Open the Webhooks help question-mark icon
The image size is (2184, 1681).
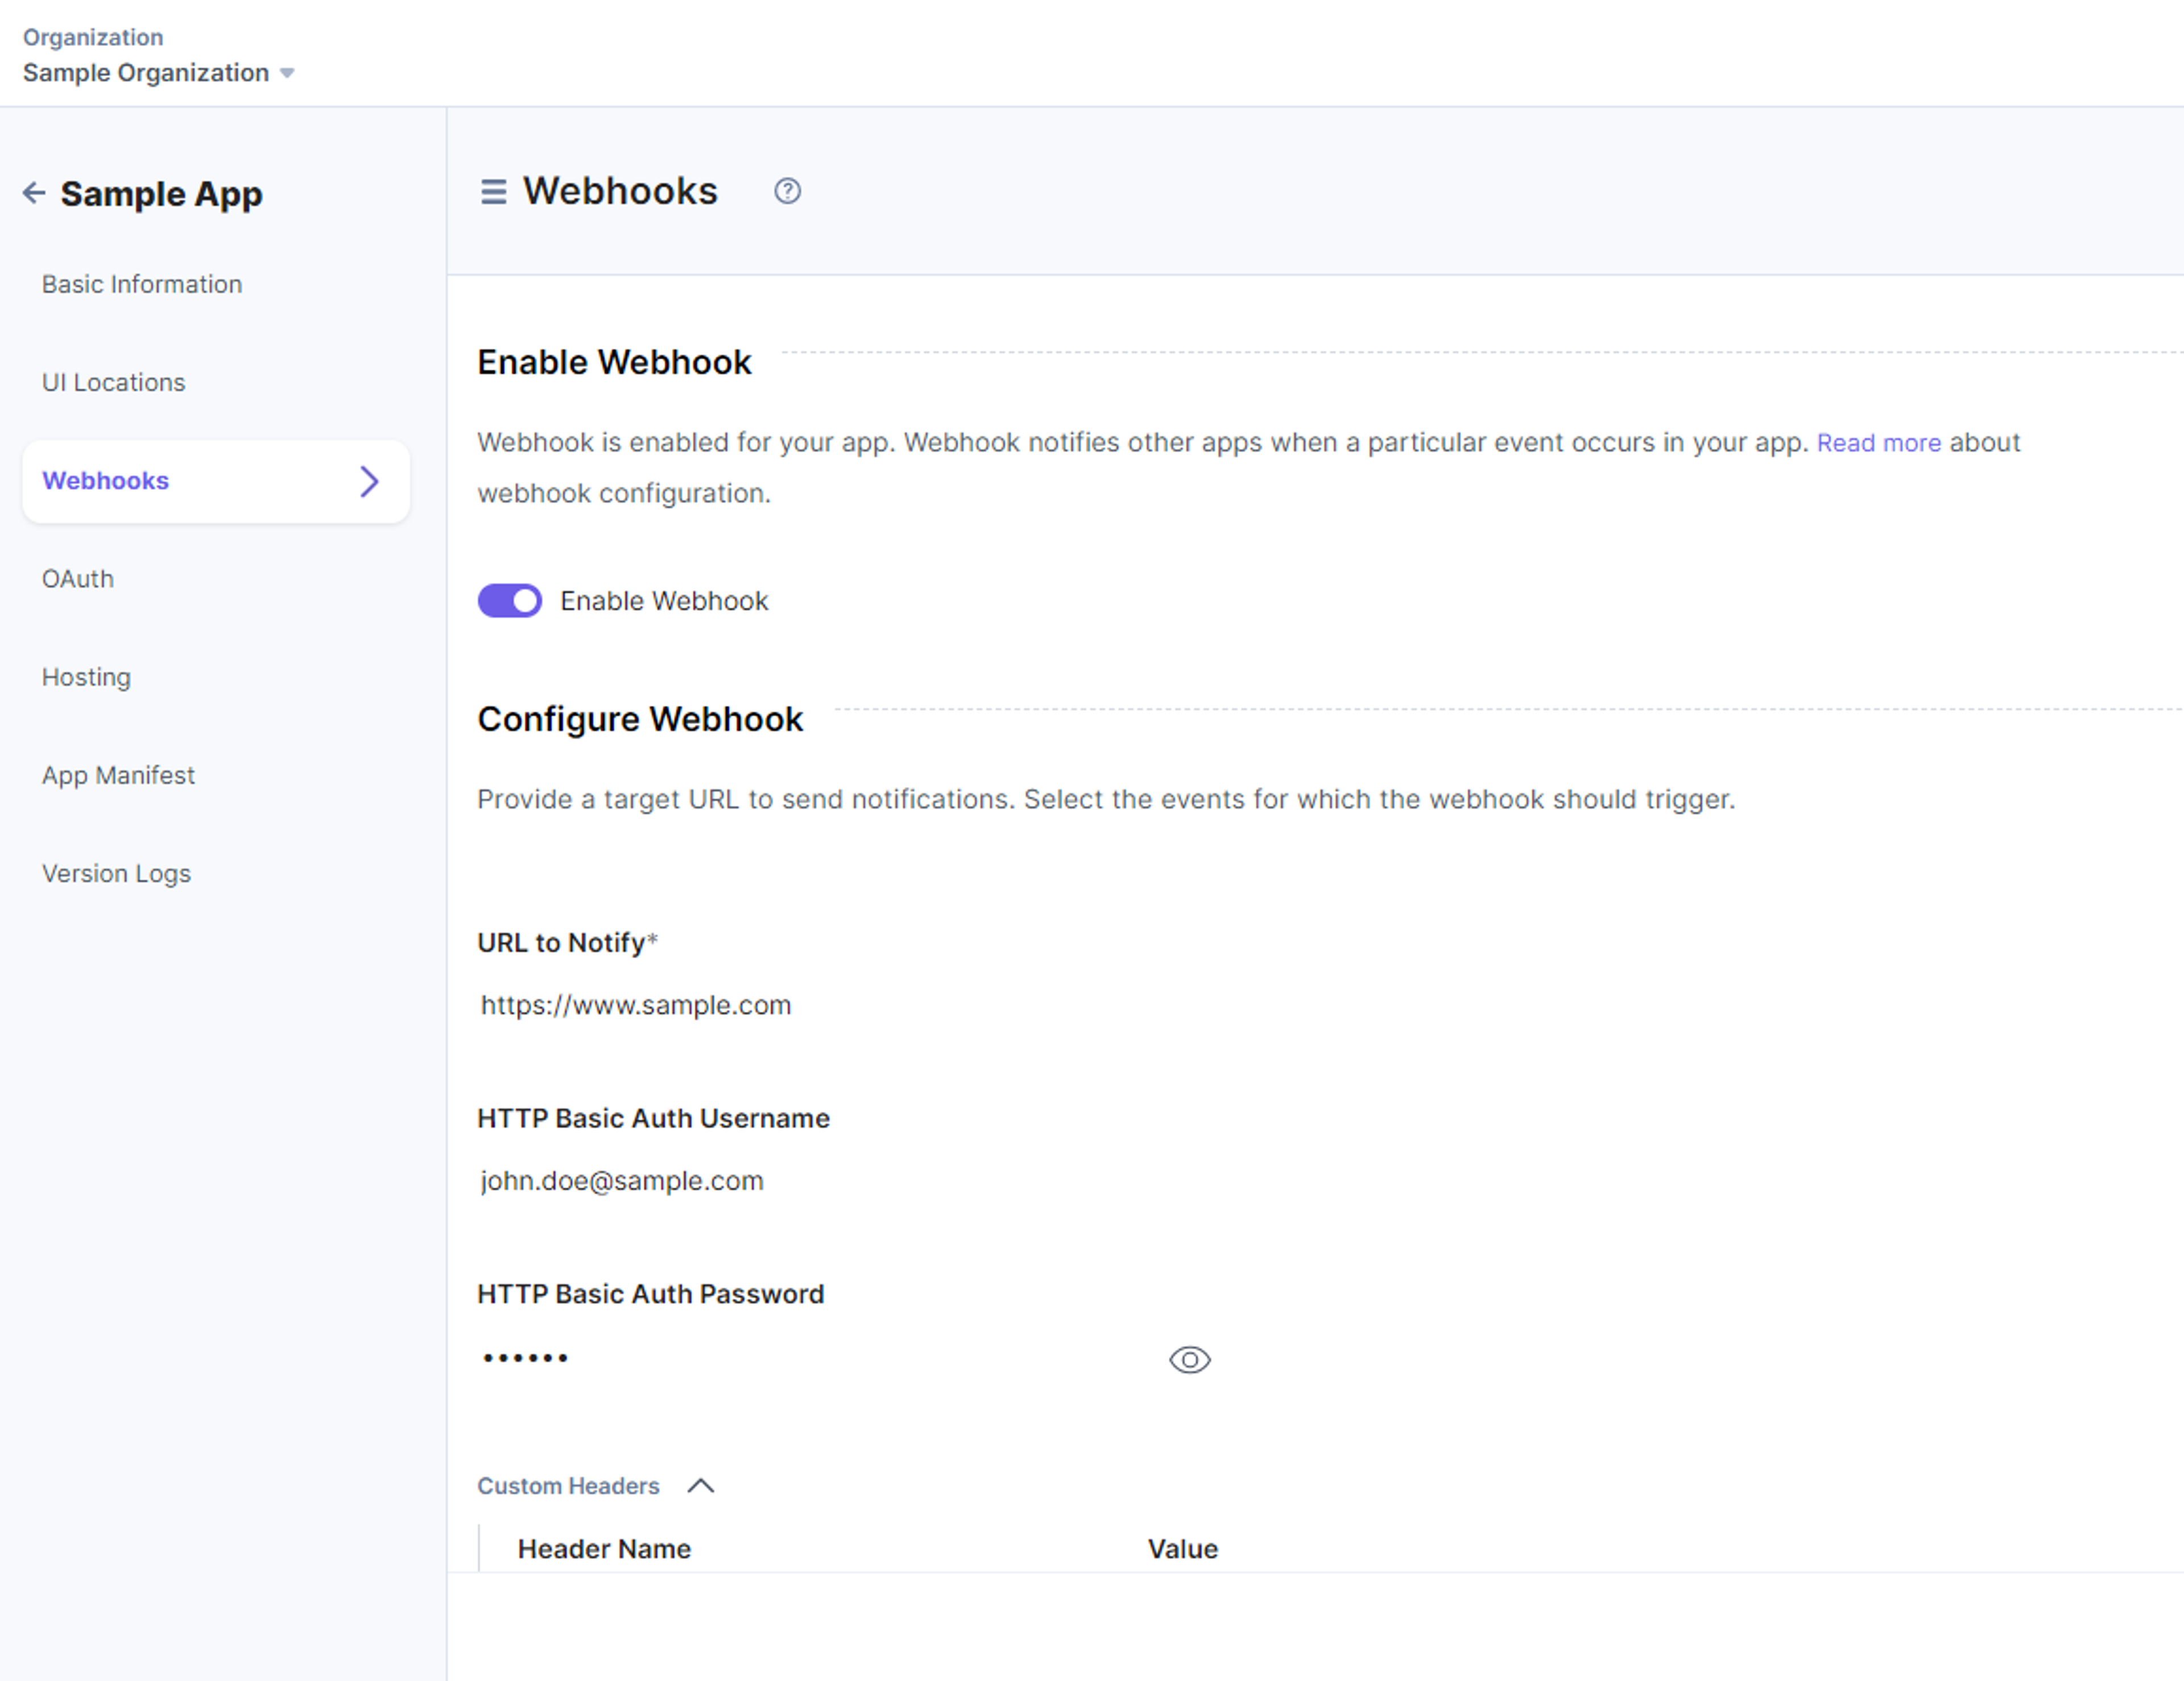tap(787, 191)
